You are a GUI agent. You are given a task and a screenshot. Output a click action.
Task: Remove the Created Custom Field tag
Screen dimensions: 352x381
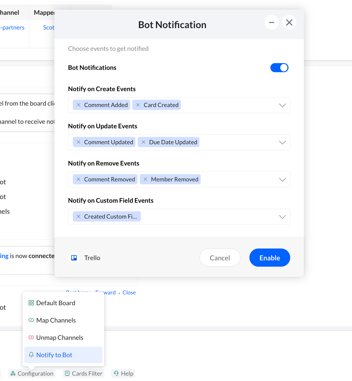click(x=79, y=217)
